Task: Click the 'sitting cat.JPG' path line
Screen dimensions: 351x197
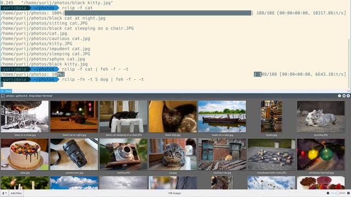Action: click(x=44, y=23)
